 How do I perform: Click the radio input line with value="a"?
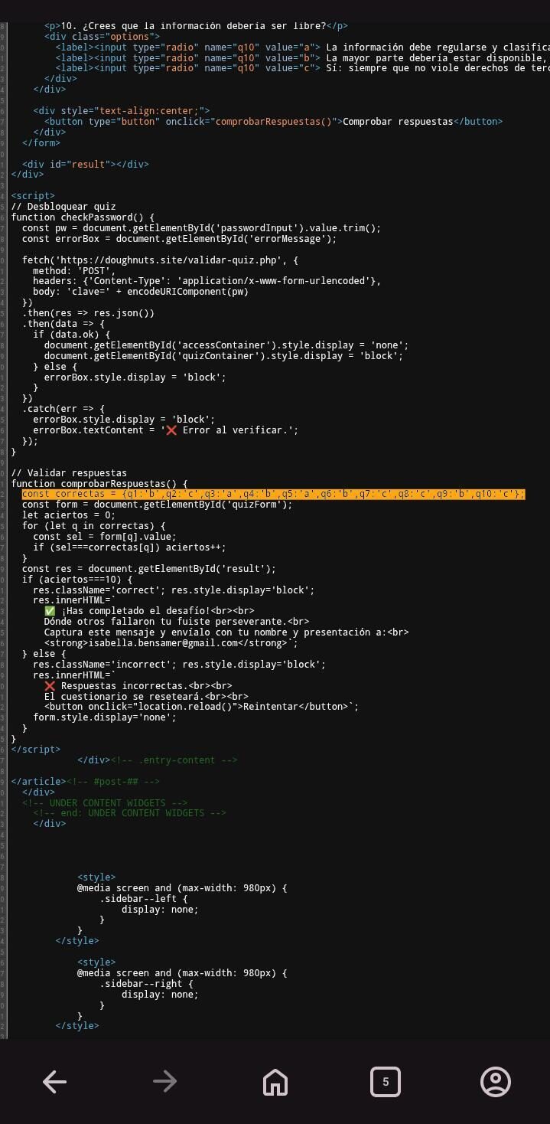tap(302, 47)
